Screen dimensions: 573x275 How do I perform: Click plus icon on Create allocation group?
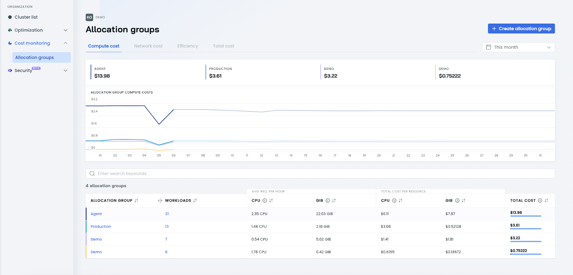[494, 29]
